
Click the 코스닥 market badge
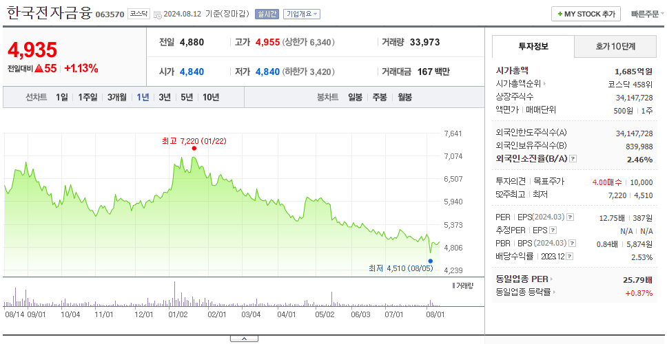coord(138,14)
